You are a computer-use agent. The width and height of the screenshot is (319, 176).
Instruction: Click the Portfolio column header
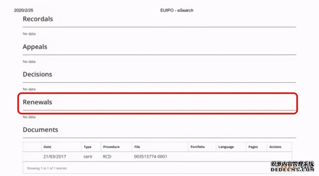tap(198, 147)
